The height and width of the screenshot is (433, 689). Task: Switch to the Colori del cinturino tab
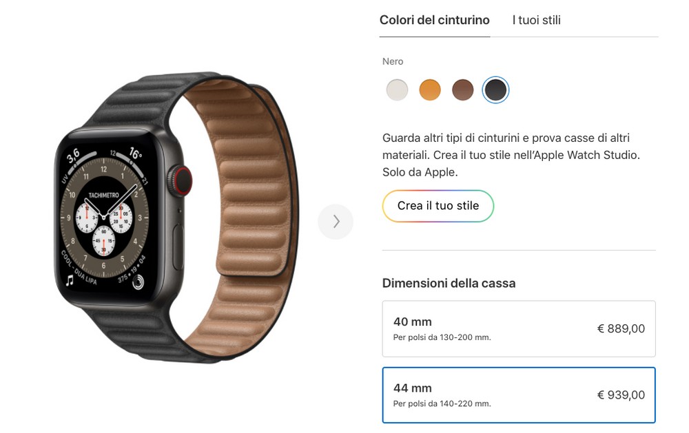click(435, 20)
